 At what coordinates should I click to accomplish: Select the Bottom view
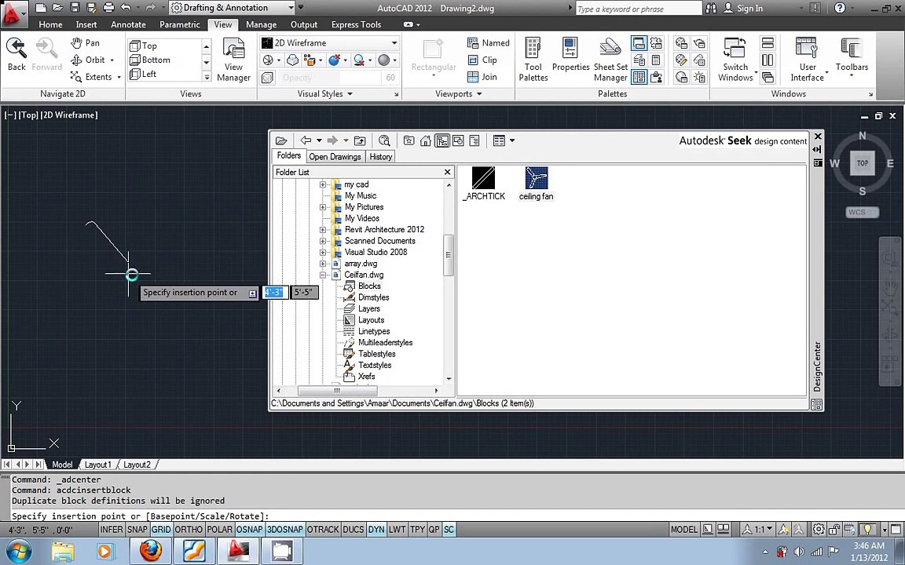(x=156, y=60)
